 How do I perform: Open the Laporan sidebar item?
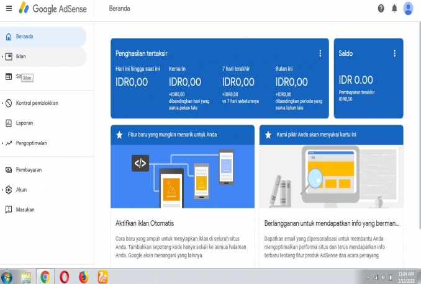coord(24,123)
